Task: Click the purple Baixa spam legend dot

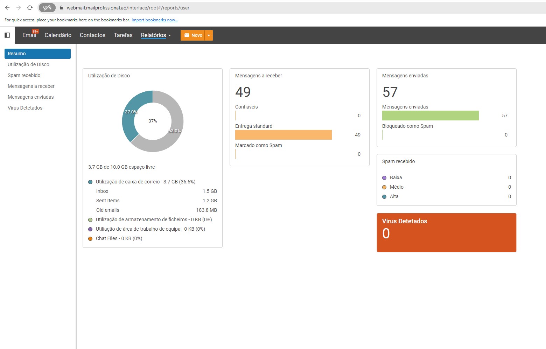Action: click(x=384, y=178)
